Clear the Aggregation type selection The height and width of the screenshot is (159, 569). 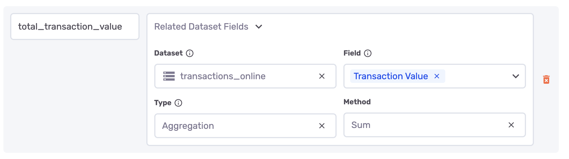point(322,126)
